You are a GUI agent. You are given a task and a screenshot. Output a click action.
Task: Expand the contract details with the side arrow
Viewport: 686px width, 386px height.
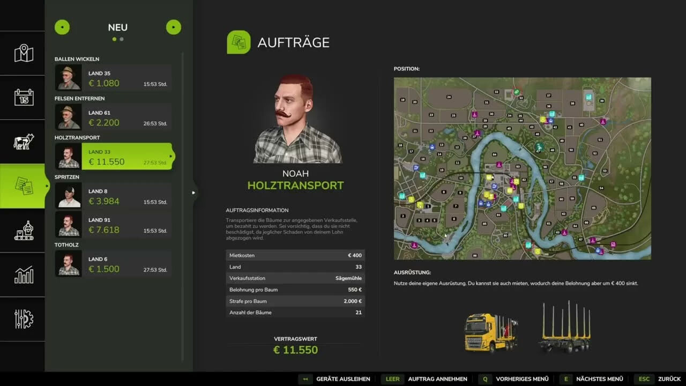193,192
